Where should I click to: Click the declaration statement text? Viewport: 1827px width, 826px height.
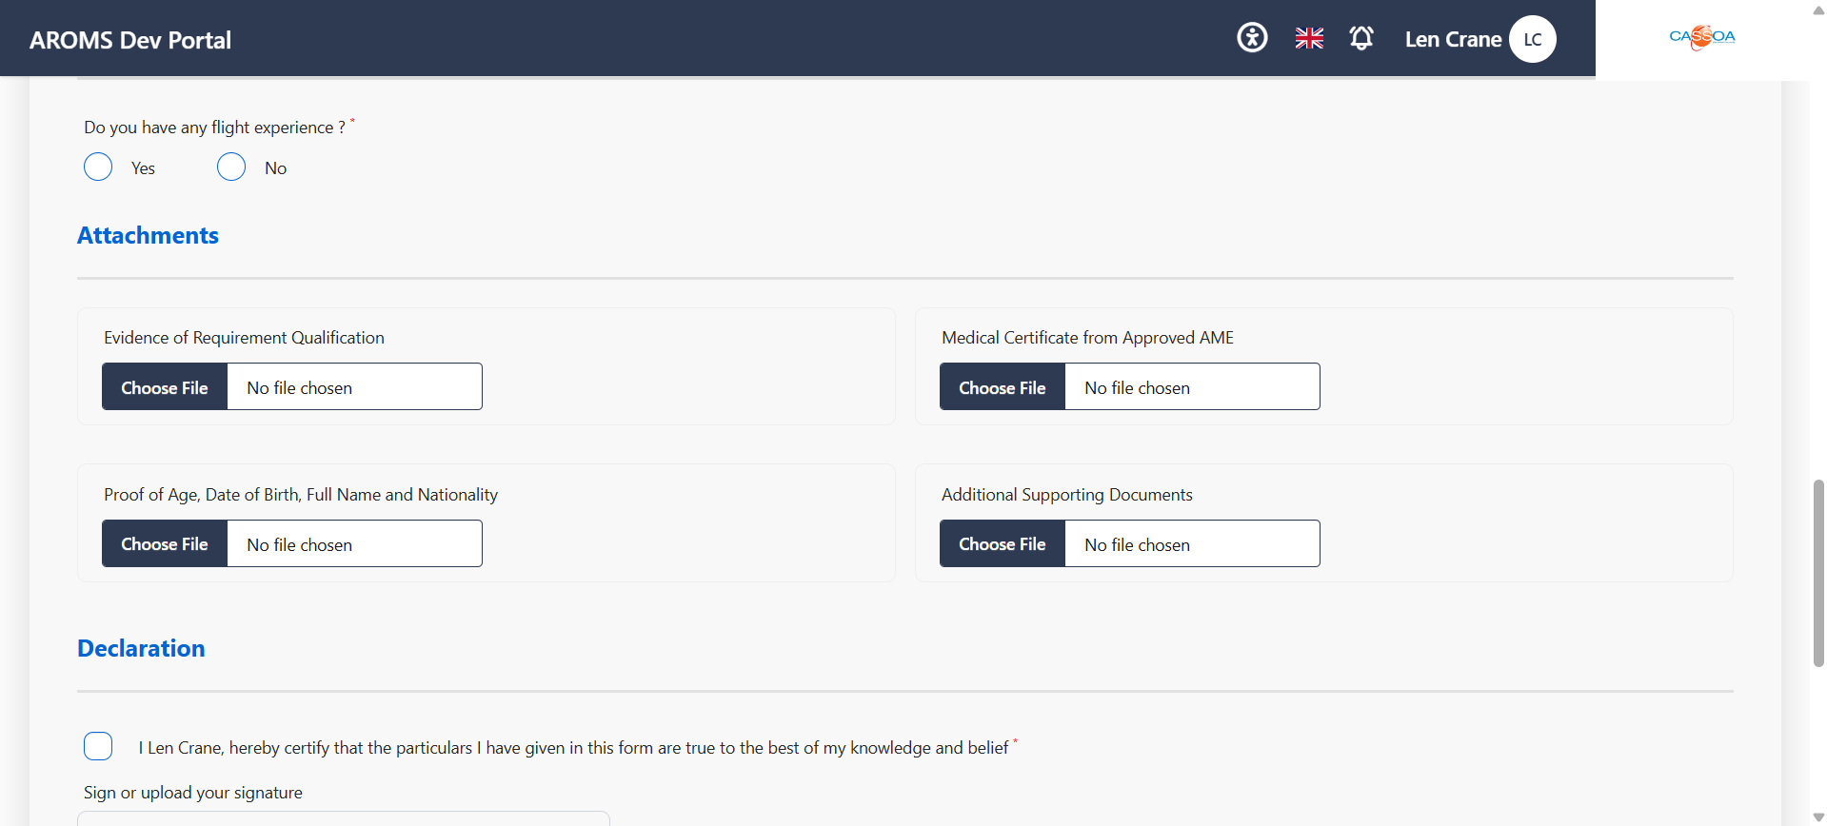pos(573,747)
